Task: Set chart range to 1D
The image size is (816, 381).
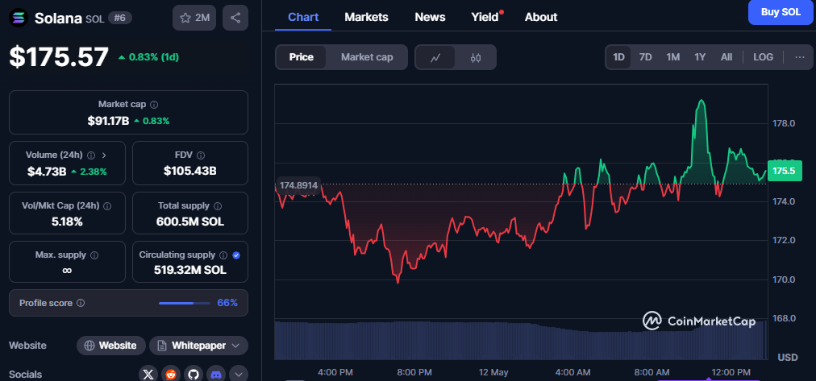Action: pos(618,57)
